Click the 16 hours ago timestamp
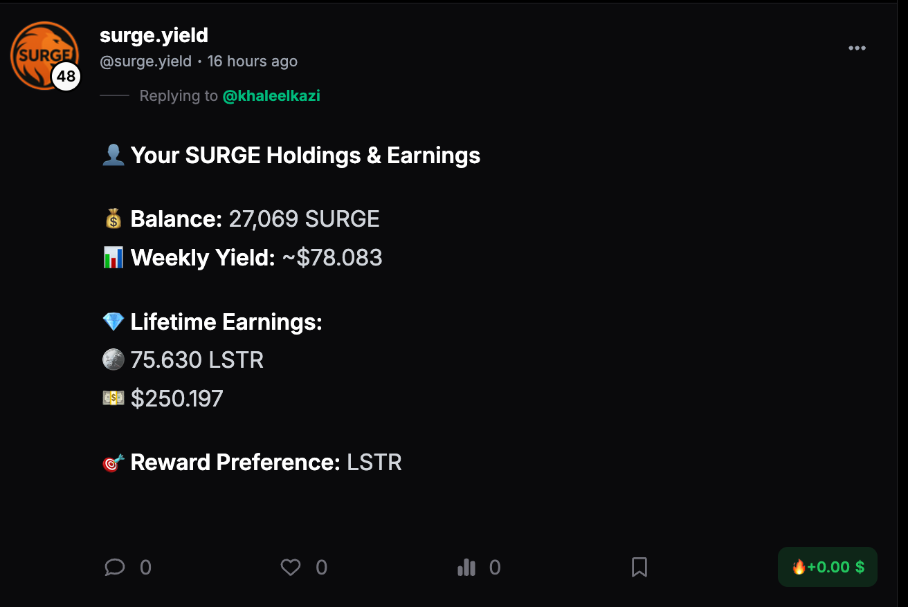Image resolution: width=908 pixels, height=607 pixels. (252, 62)
